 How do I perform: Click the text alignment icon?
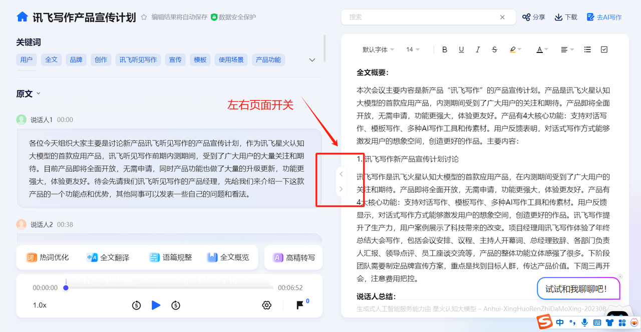click(564, 49)
